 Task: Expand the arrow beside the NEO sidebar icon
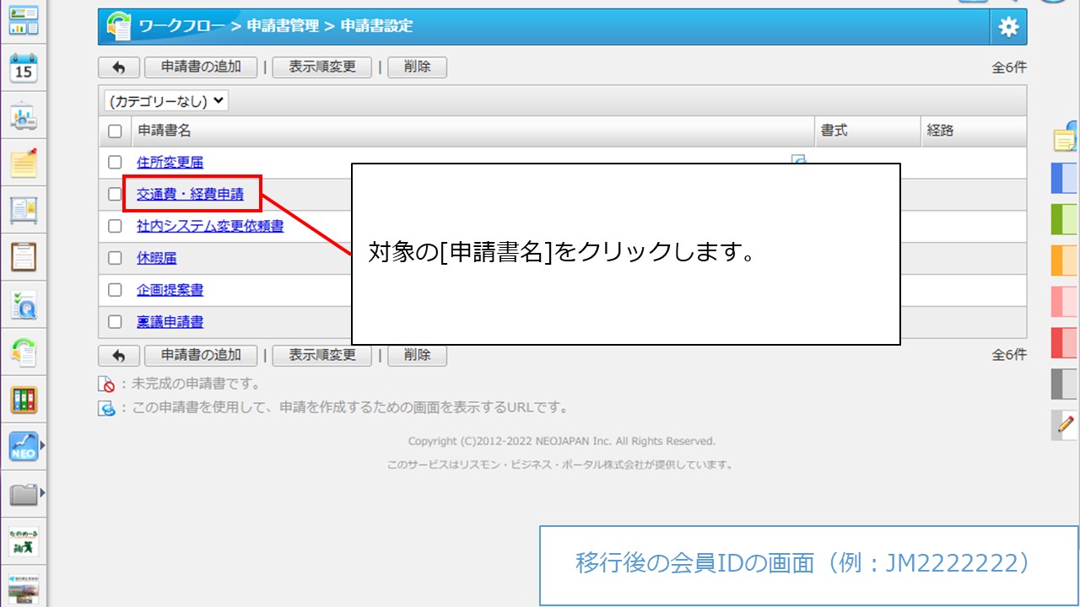[x=42, y=445]
